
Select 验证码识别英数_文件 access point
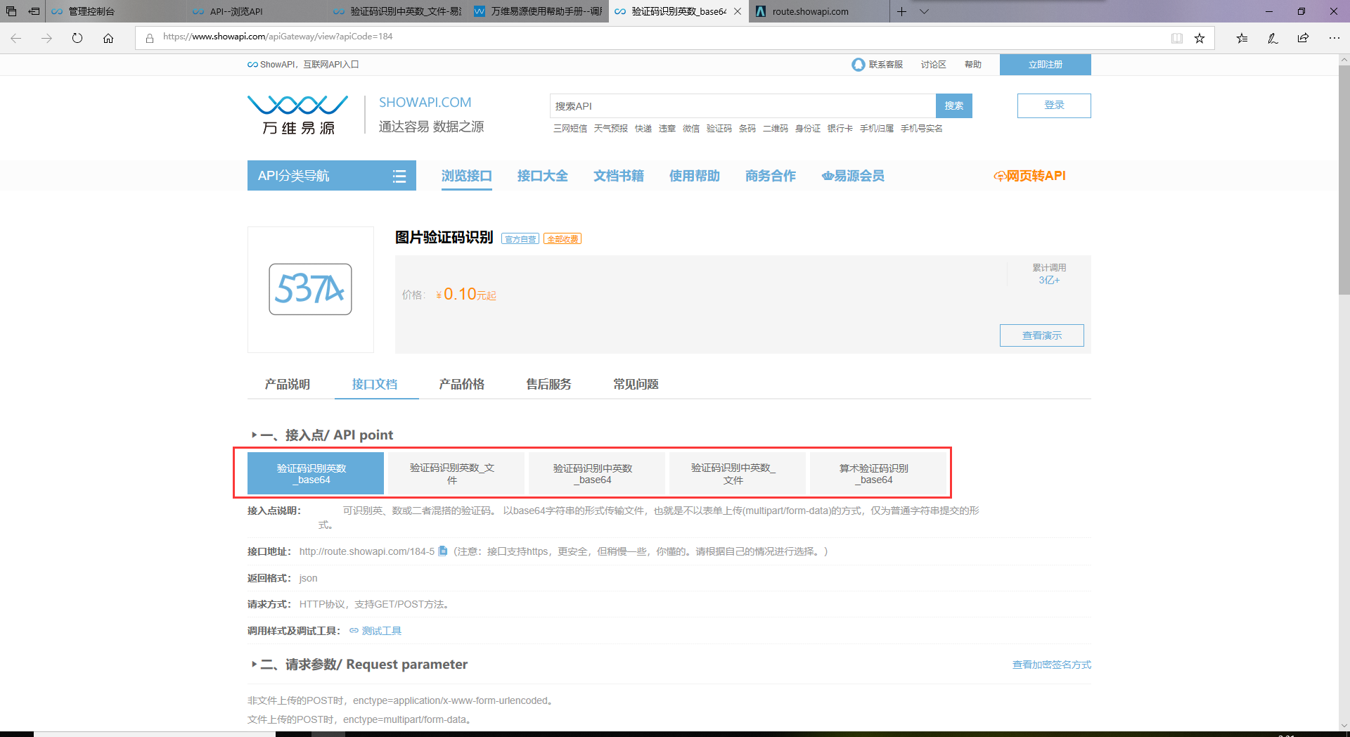[x=456, y=473]
